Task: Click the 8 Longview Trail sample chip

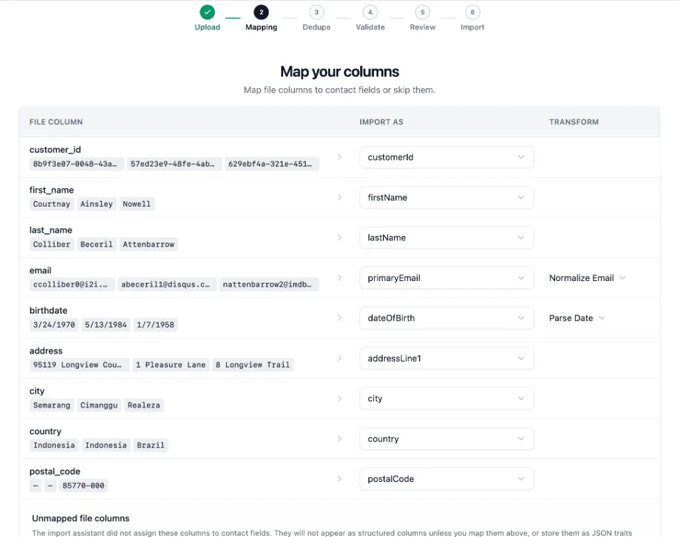Action: (253, 365)
